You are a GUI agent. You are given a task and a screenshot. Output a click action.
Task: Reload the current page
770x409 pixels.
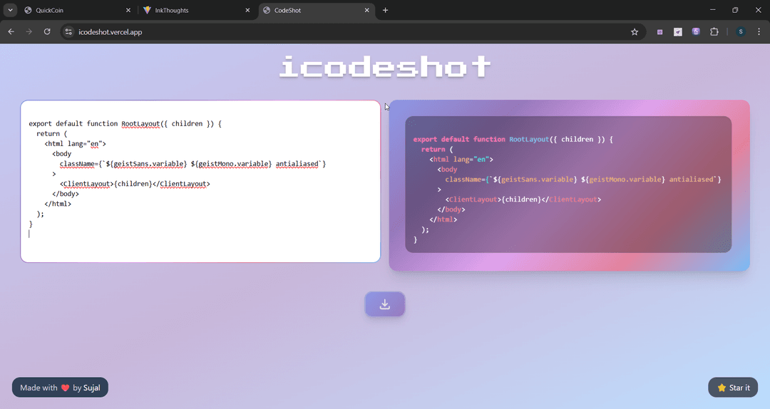pos(47,32)
